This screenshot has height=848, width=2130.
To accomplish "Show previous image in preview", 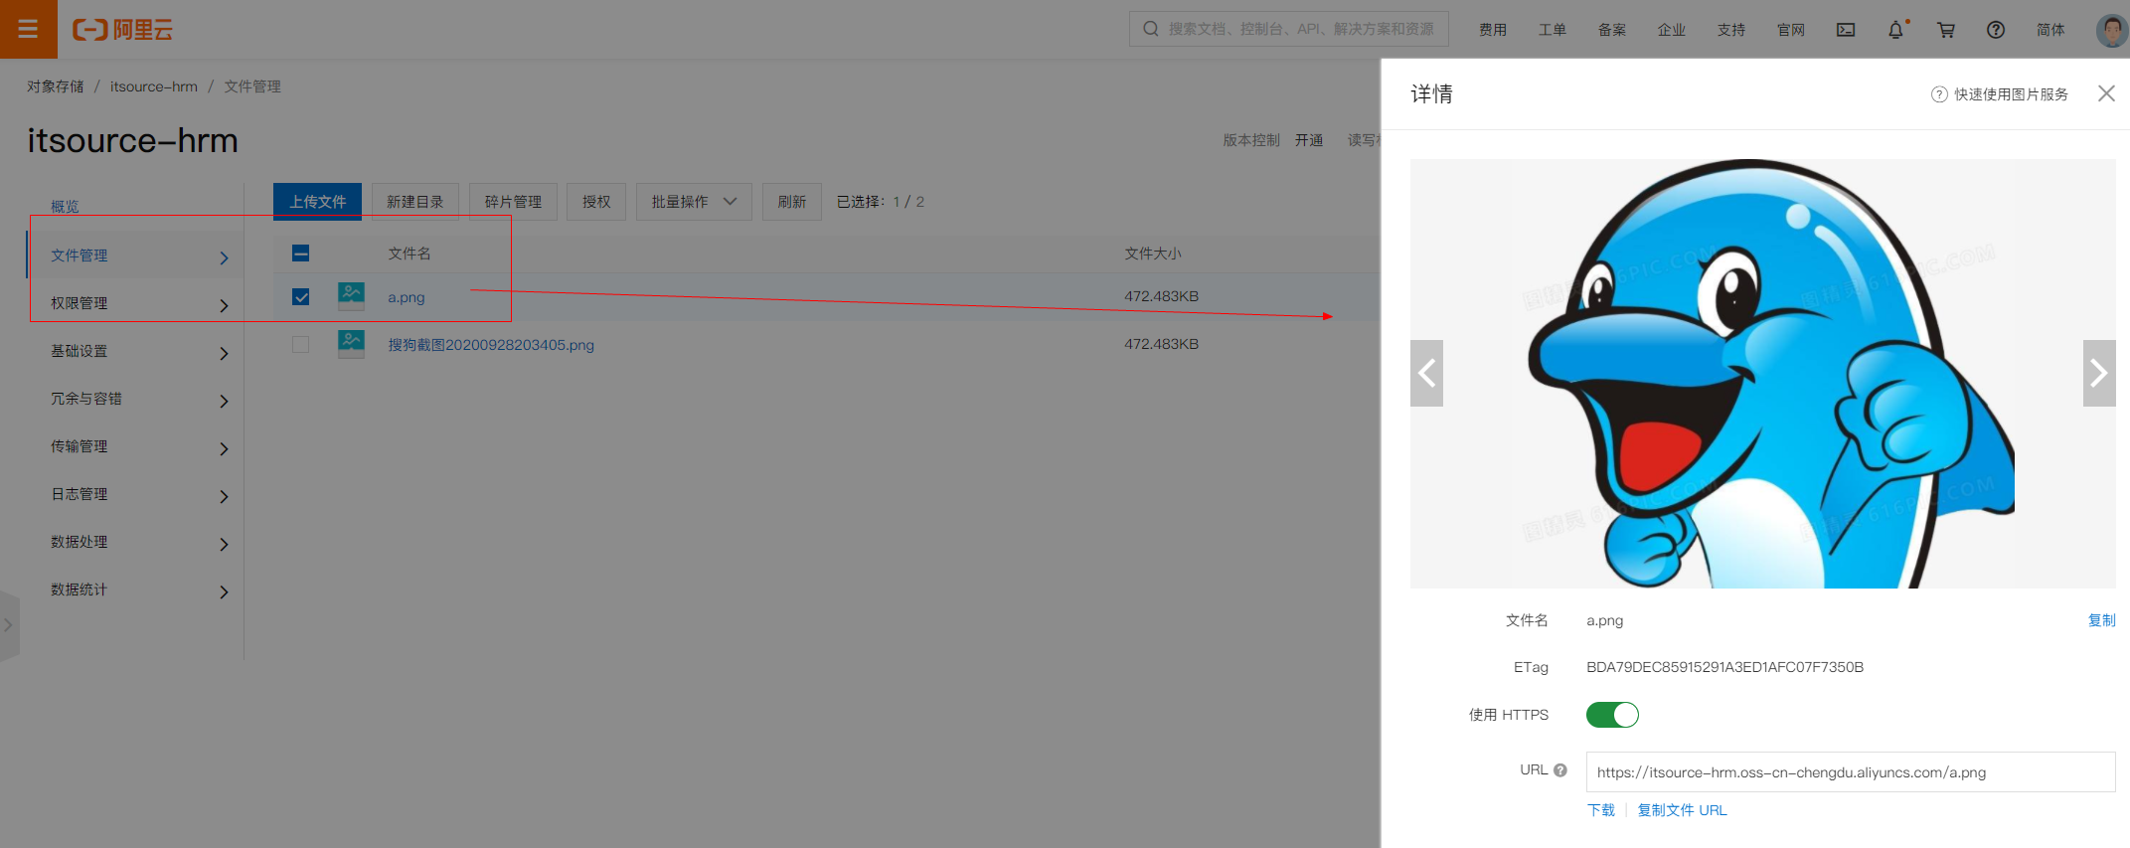I will [1426, 374].
